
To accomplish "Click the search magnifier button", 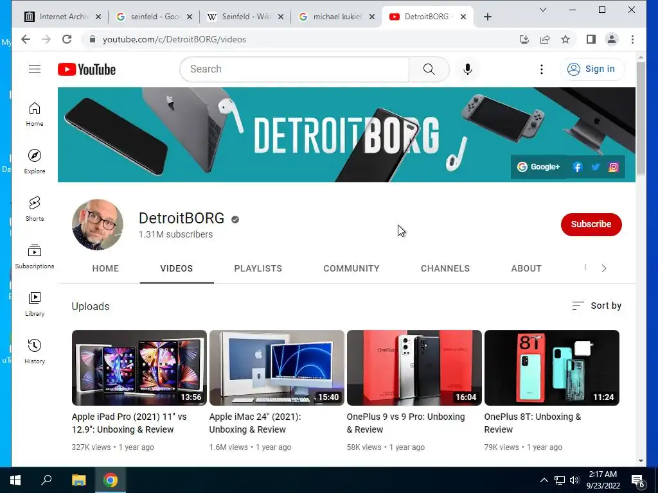I will tap(429, 69).
